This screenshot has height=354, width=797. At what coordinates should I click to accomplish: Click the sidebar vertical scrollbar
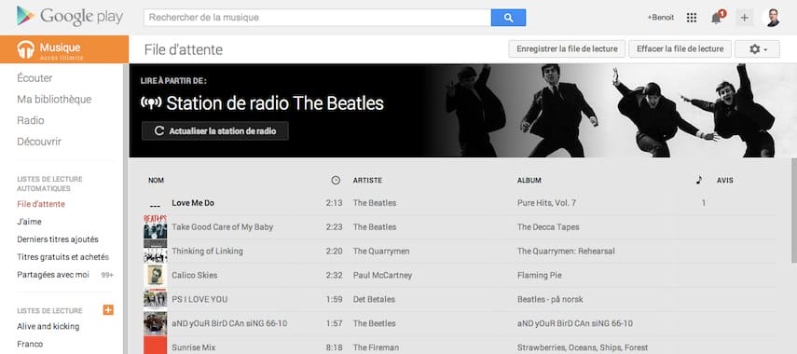click(x=126, y=209)
